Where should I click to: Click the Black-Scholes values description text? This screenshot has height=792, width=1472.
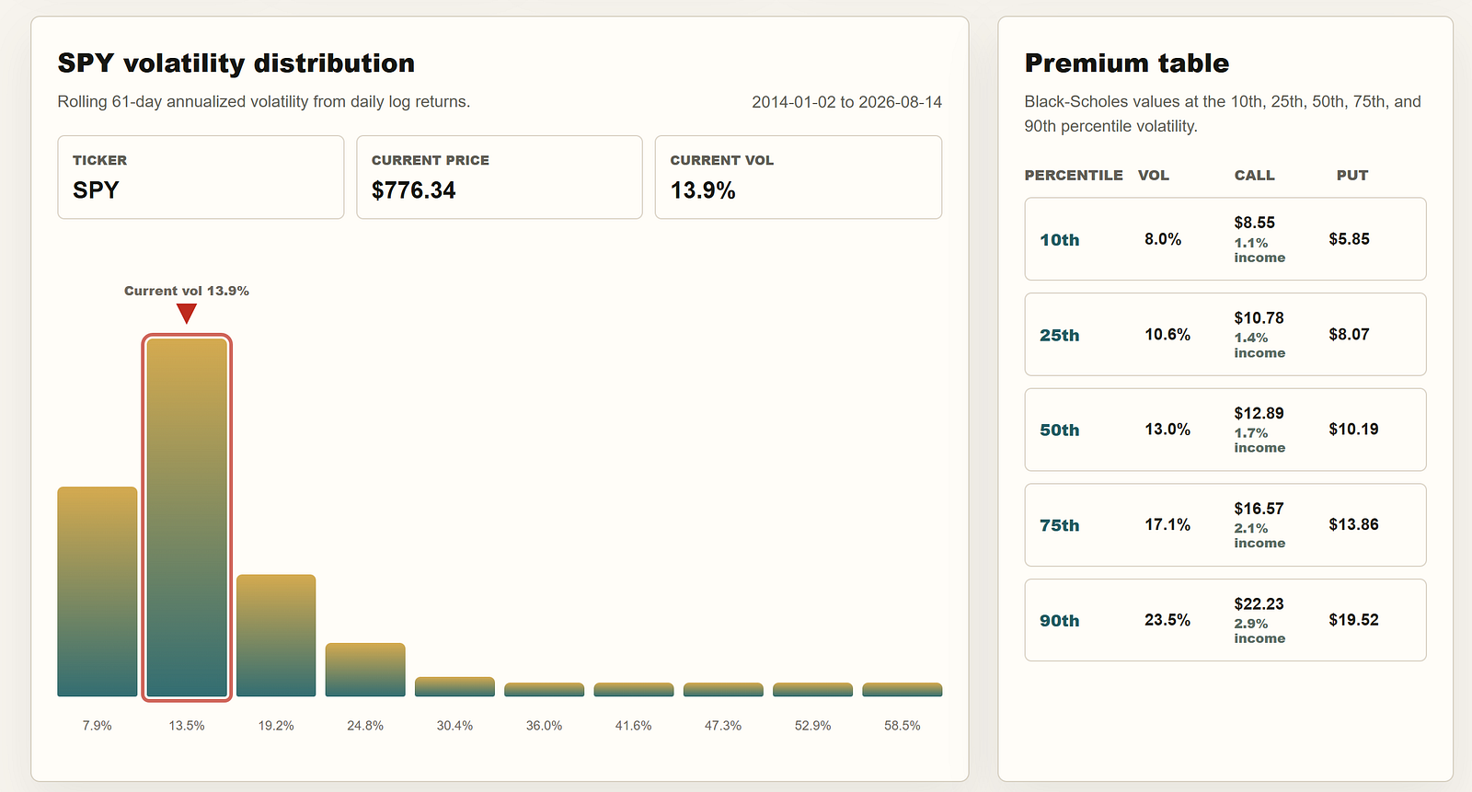coord(1223,114)
